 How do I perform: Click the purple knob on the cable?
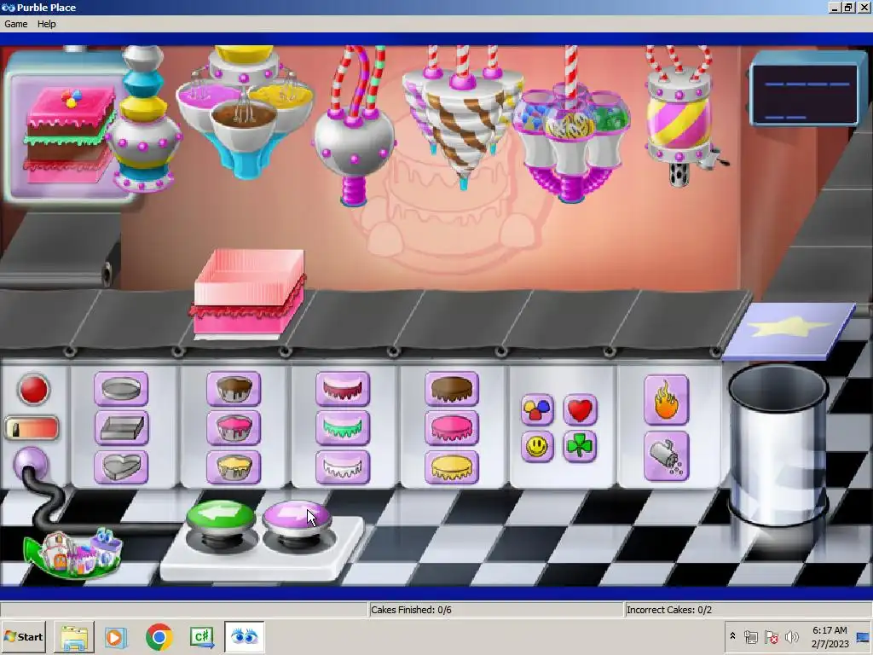click(31, 462)
